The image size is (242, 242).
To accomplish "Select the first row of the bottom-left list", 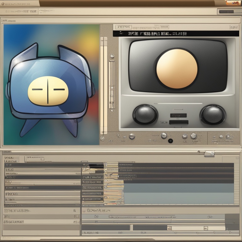I will point(42,211).
